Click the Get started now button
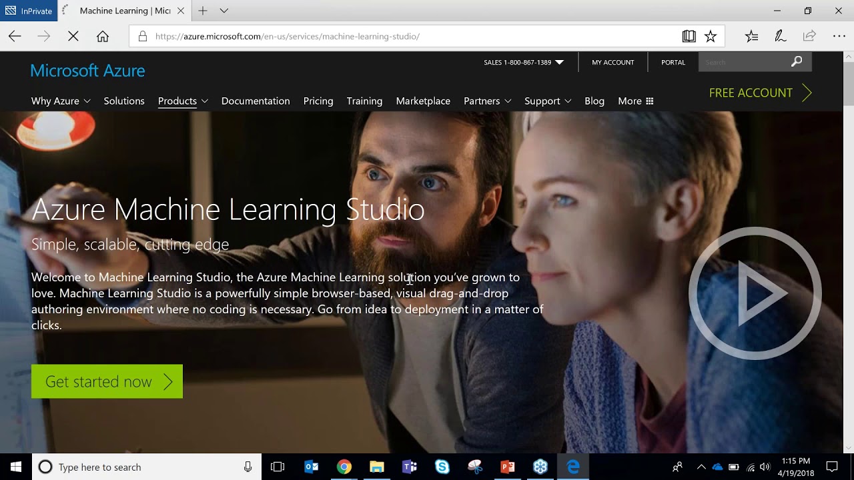The height and width of the screenshot is (480, 854). coord(107,381)
